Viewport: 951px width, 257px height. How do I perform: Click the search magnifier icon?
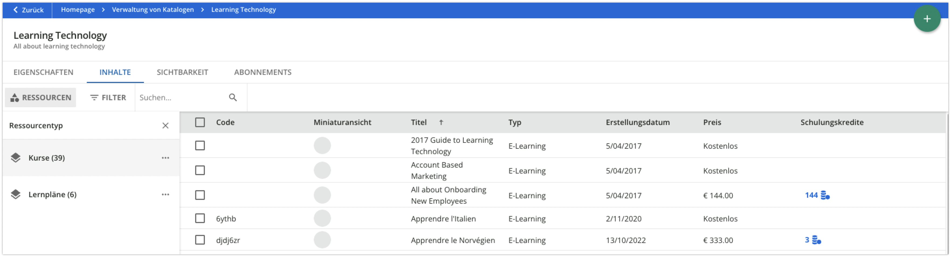(233, 97)
